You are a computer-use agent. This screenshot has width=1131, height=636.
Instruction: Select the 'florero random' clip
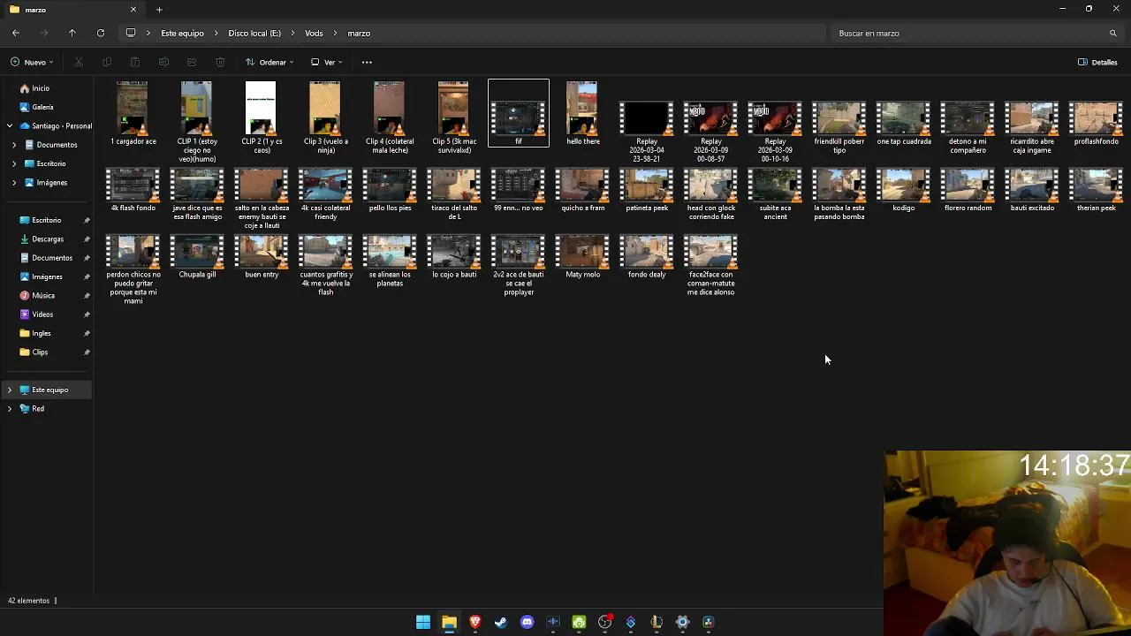[968, 190]
